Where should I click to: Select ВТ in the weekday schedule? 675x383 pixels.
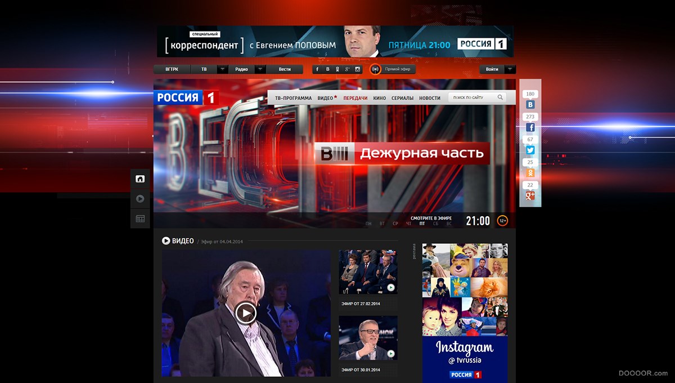click(x=382, y=224)
